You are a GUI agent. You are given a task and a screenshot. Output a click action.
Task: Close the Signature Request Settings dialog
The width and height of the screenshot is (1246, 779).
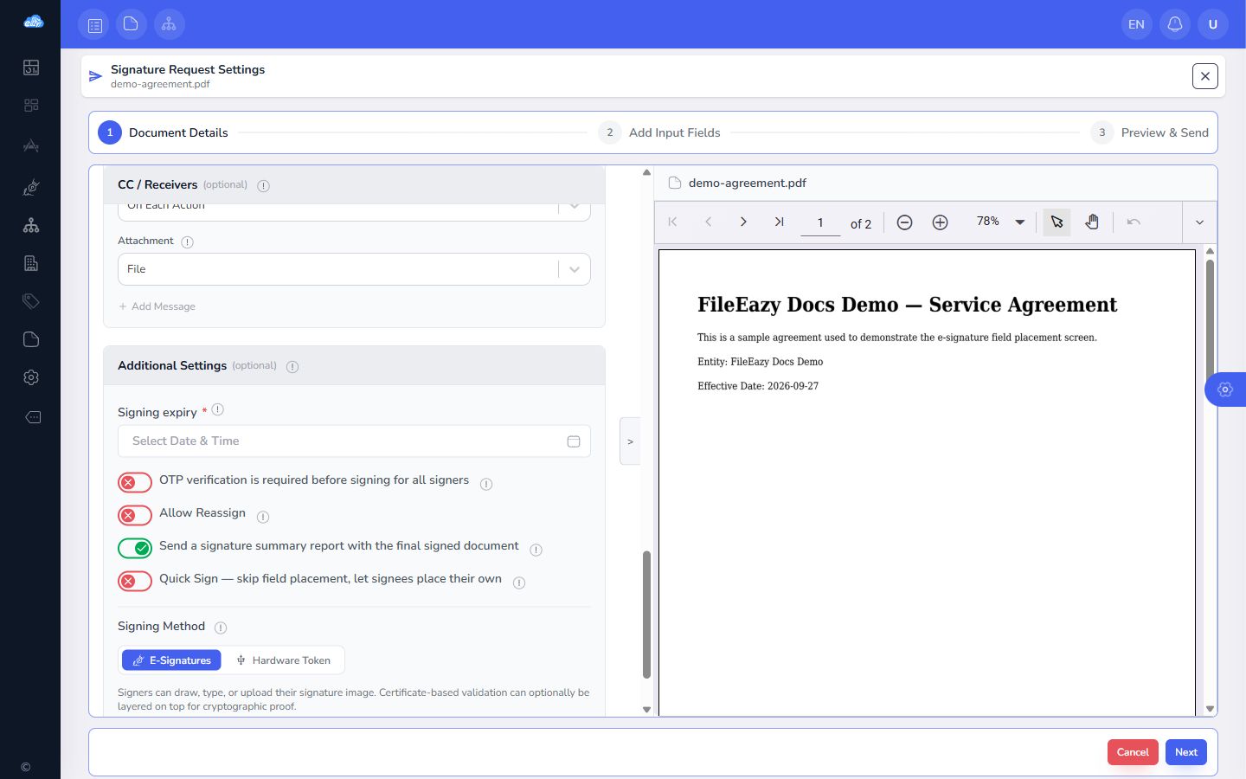tap(1205, 76)
